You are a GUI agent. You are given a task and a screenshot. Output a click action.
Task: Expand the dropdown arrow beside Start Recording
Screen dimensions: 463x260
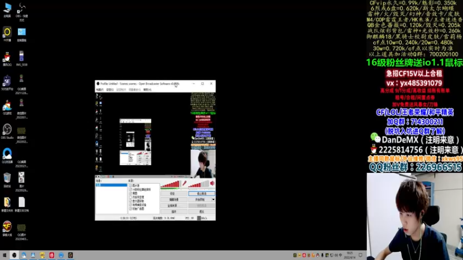click(213, 199)
